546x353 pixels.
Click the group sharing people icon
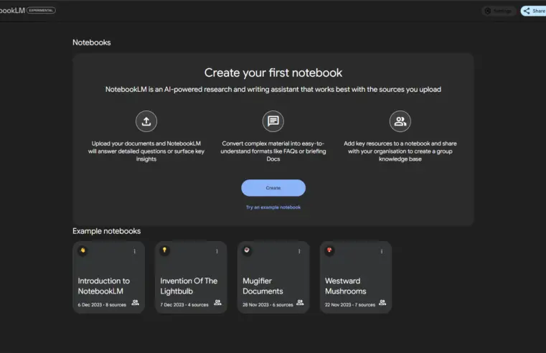click(x=400, y=121)
